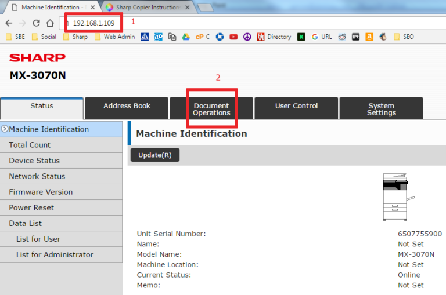This screenshot has width=446, height=295.
Task: Click the blue 'ao' bookmark icon
Action: coord(159,37)
